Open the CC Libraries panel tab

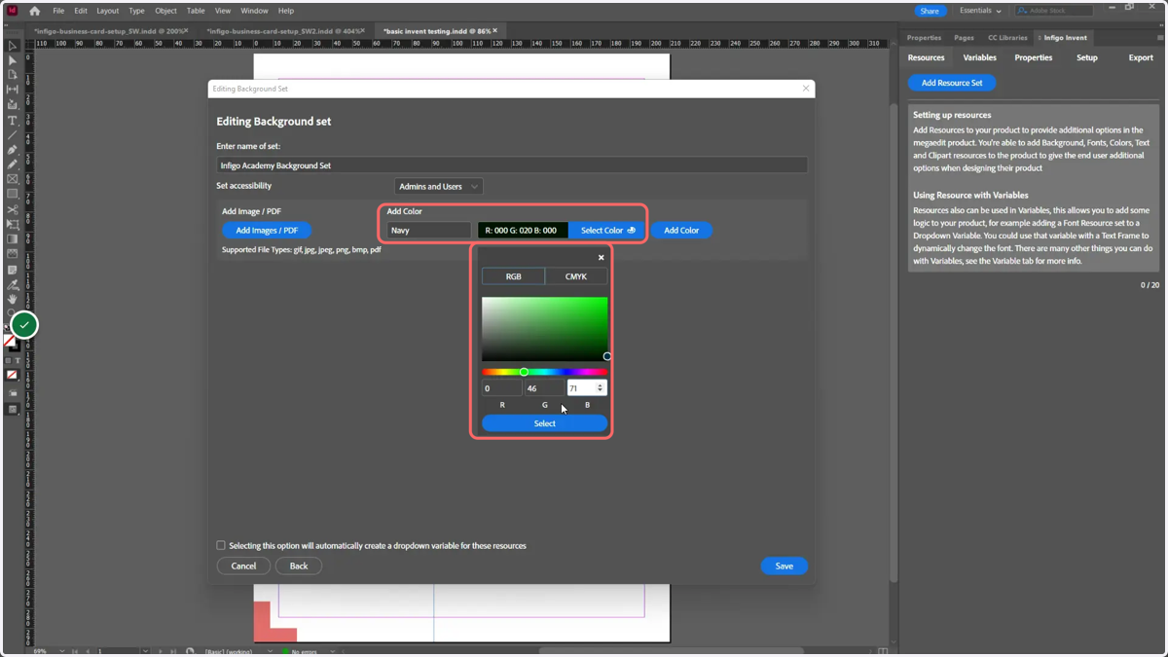pos(1007,38)
